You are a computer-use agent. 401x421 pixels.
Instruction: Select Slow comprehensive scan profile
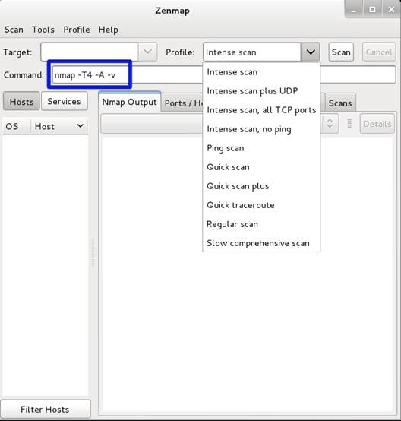coord(261,243)
